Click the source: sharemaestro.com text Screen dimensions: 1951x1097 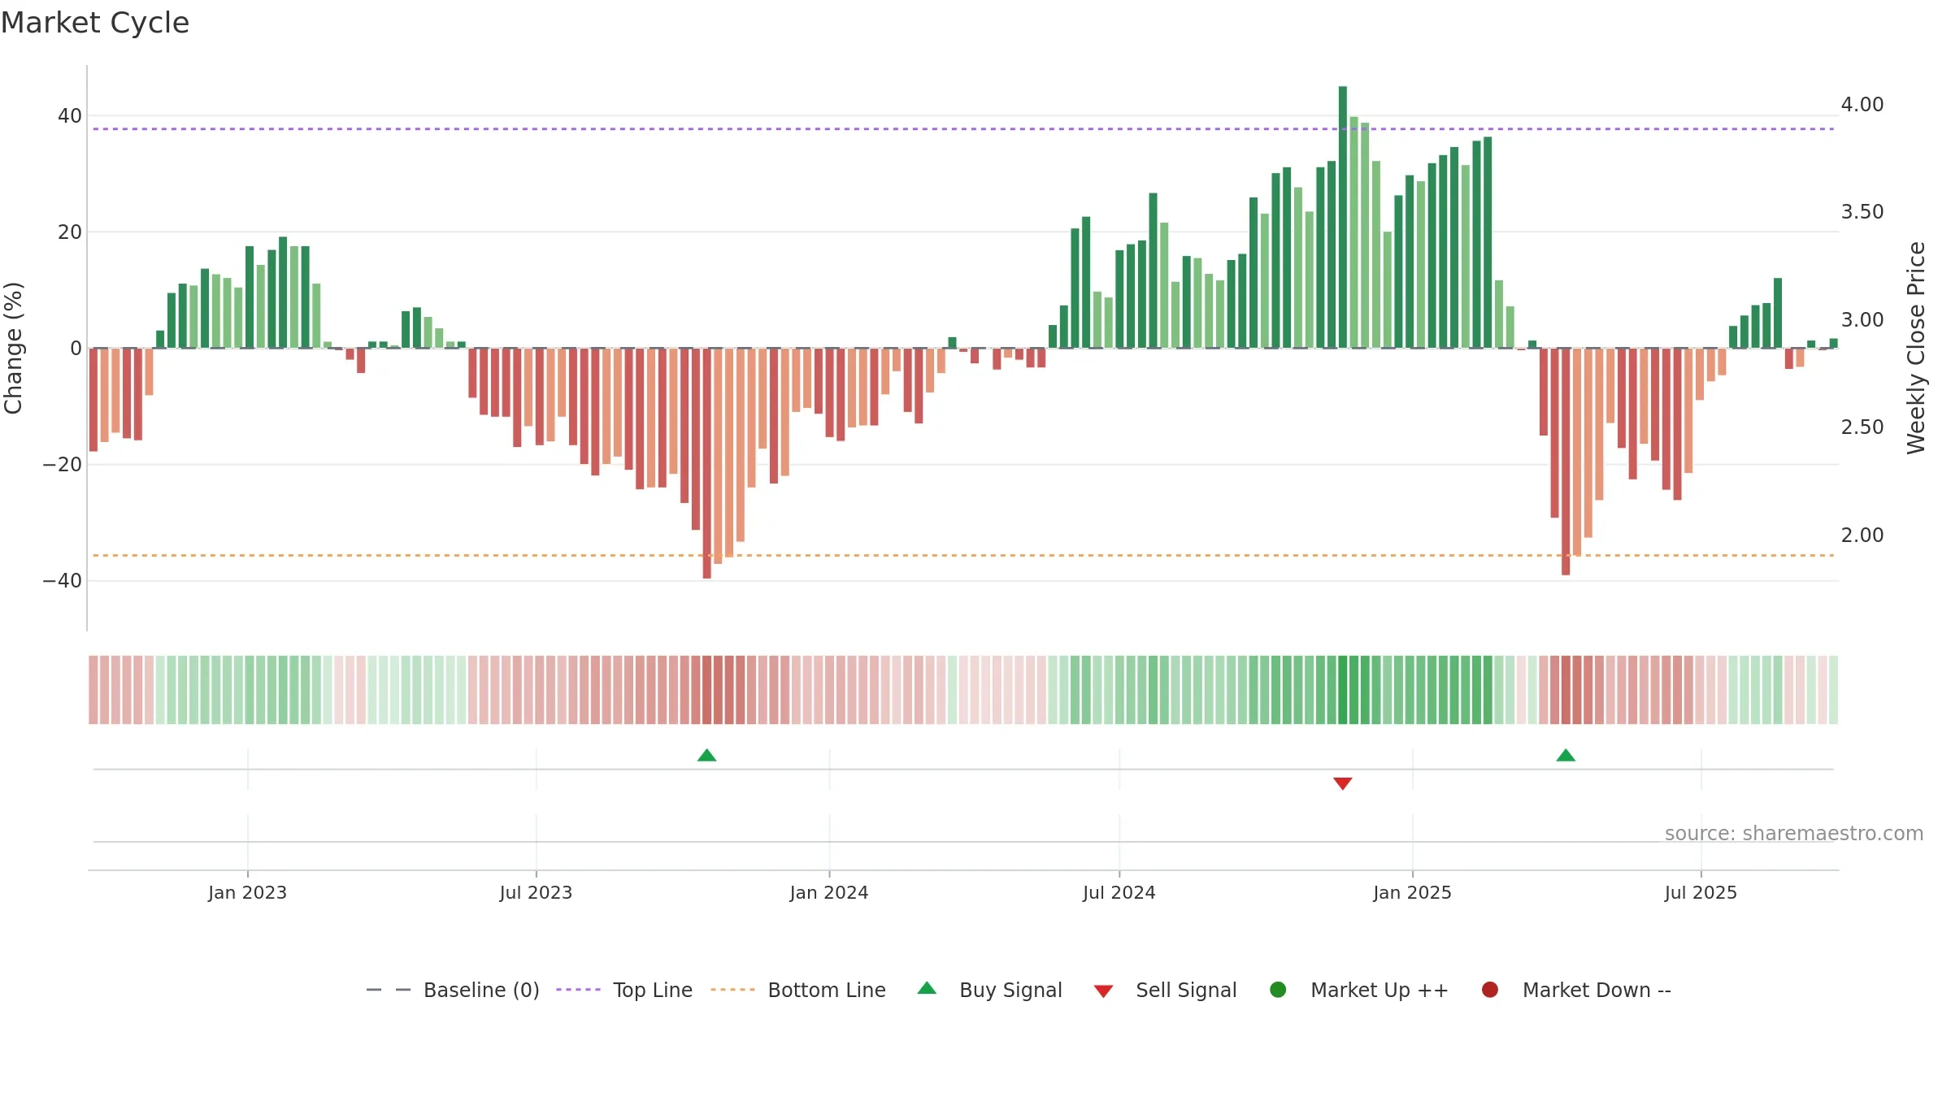click(x=1794, y=833)
